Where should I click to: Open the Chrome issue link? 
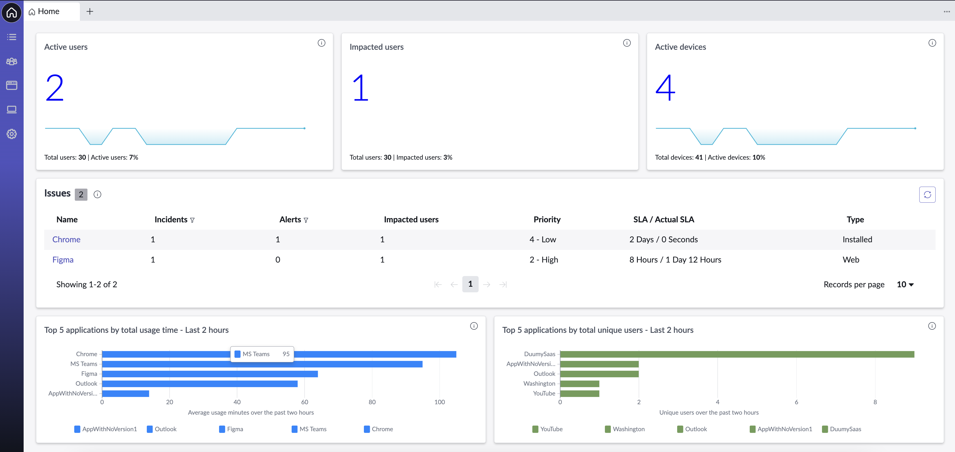66,240
